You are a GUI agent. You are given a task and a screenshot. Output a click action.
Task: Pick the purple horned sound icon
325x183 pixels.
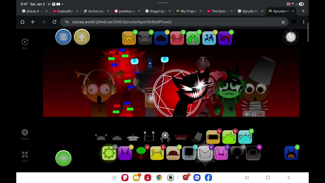125,153
